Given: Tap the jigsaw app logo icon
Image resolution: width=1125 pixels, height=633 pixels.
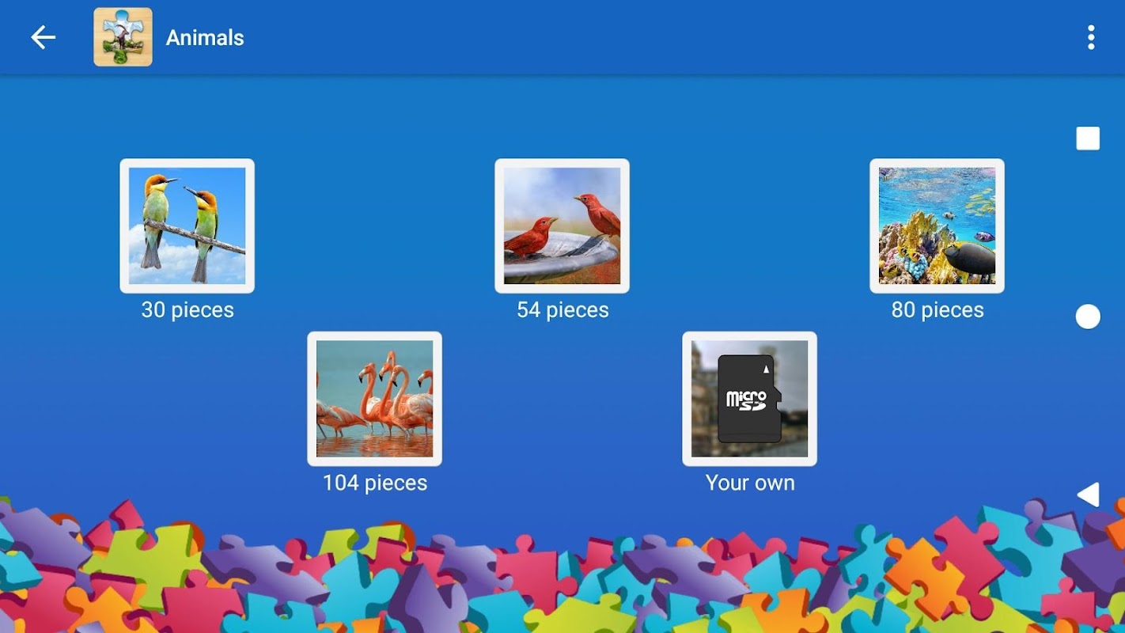Looking at the screenshot, I should [123, 37].
